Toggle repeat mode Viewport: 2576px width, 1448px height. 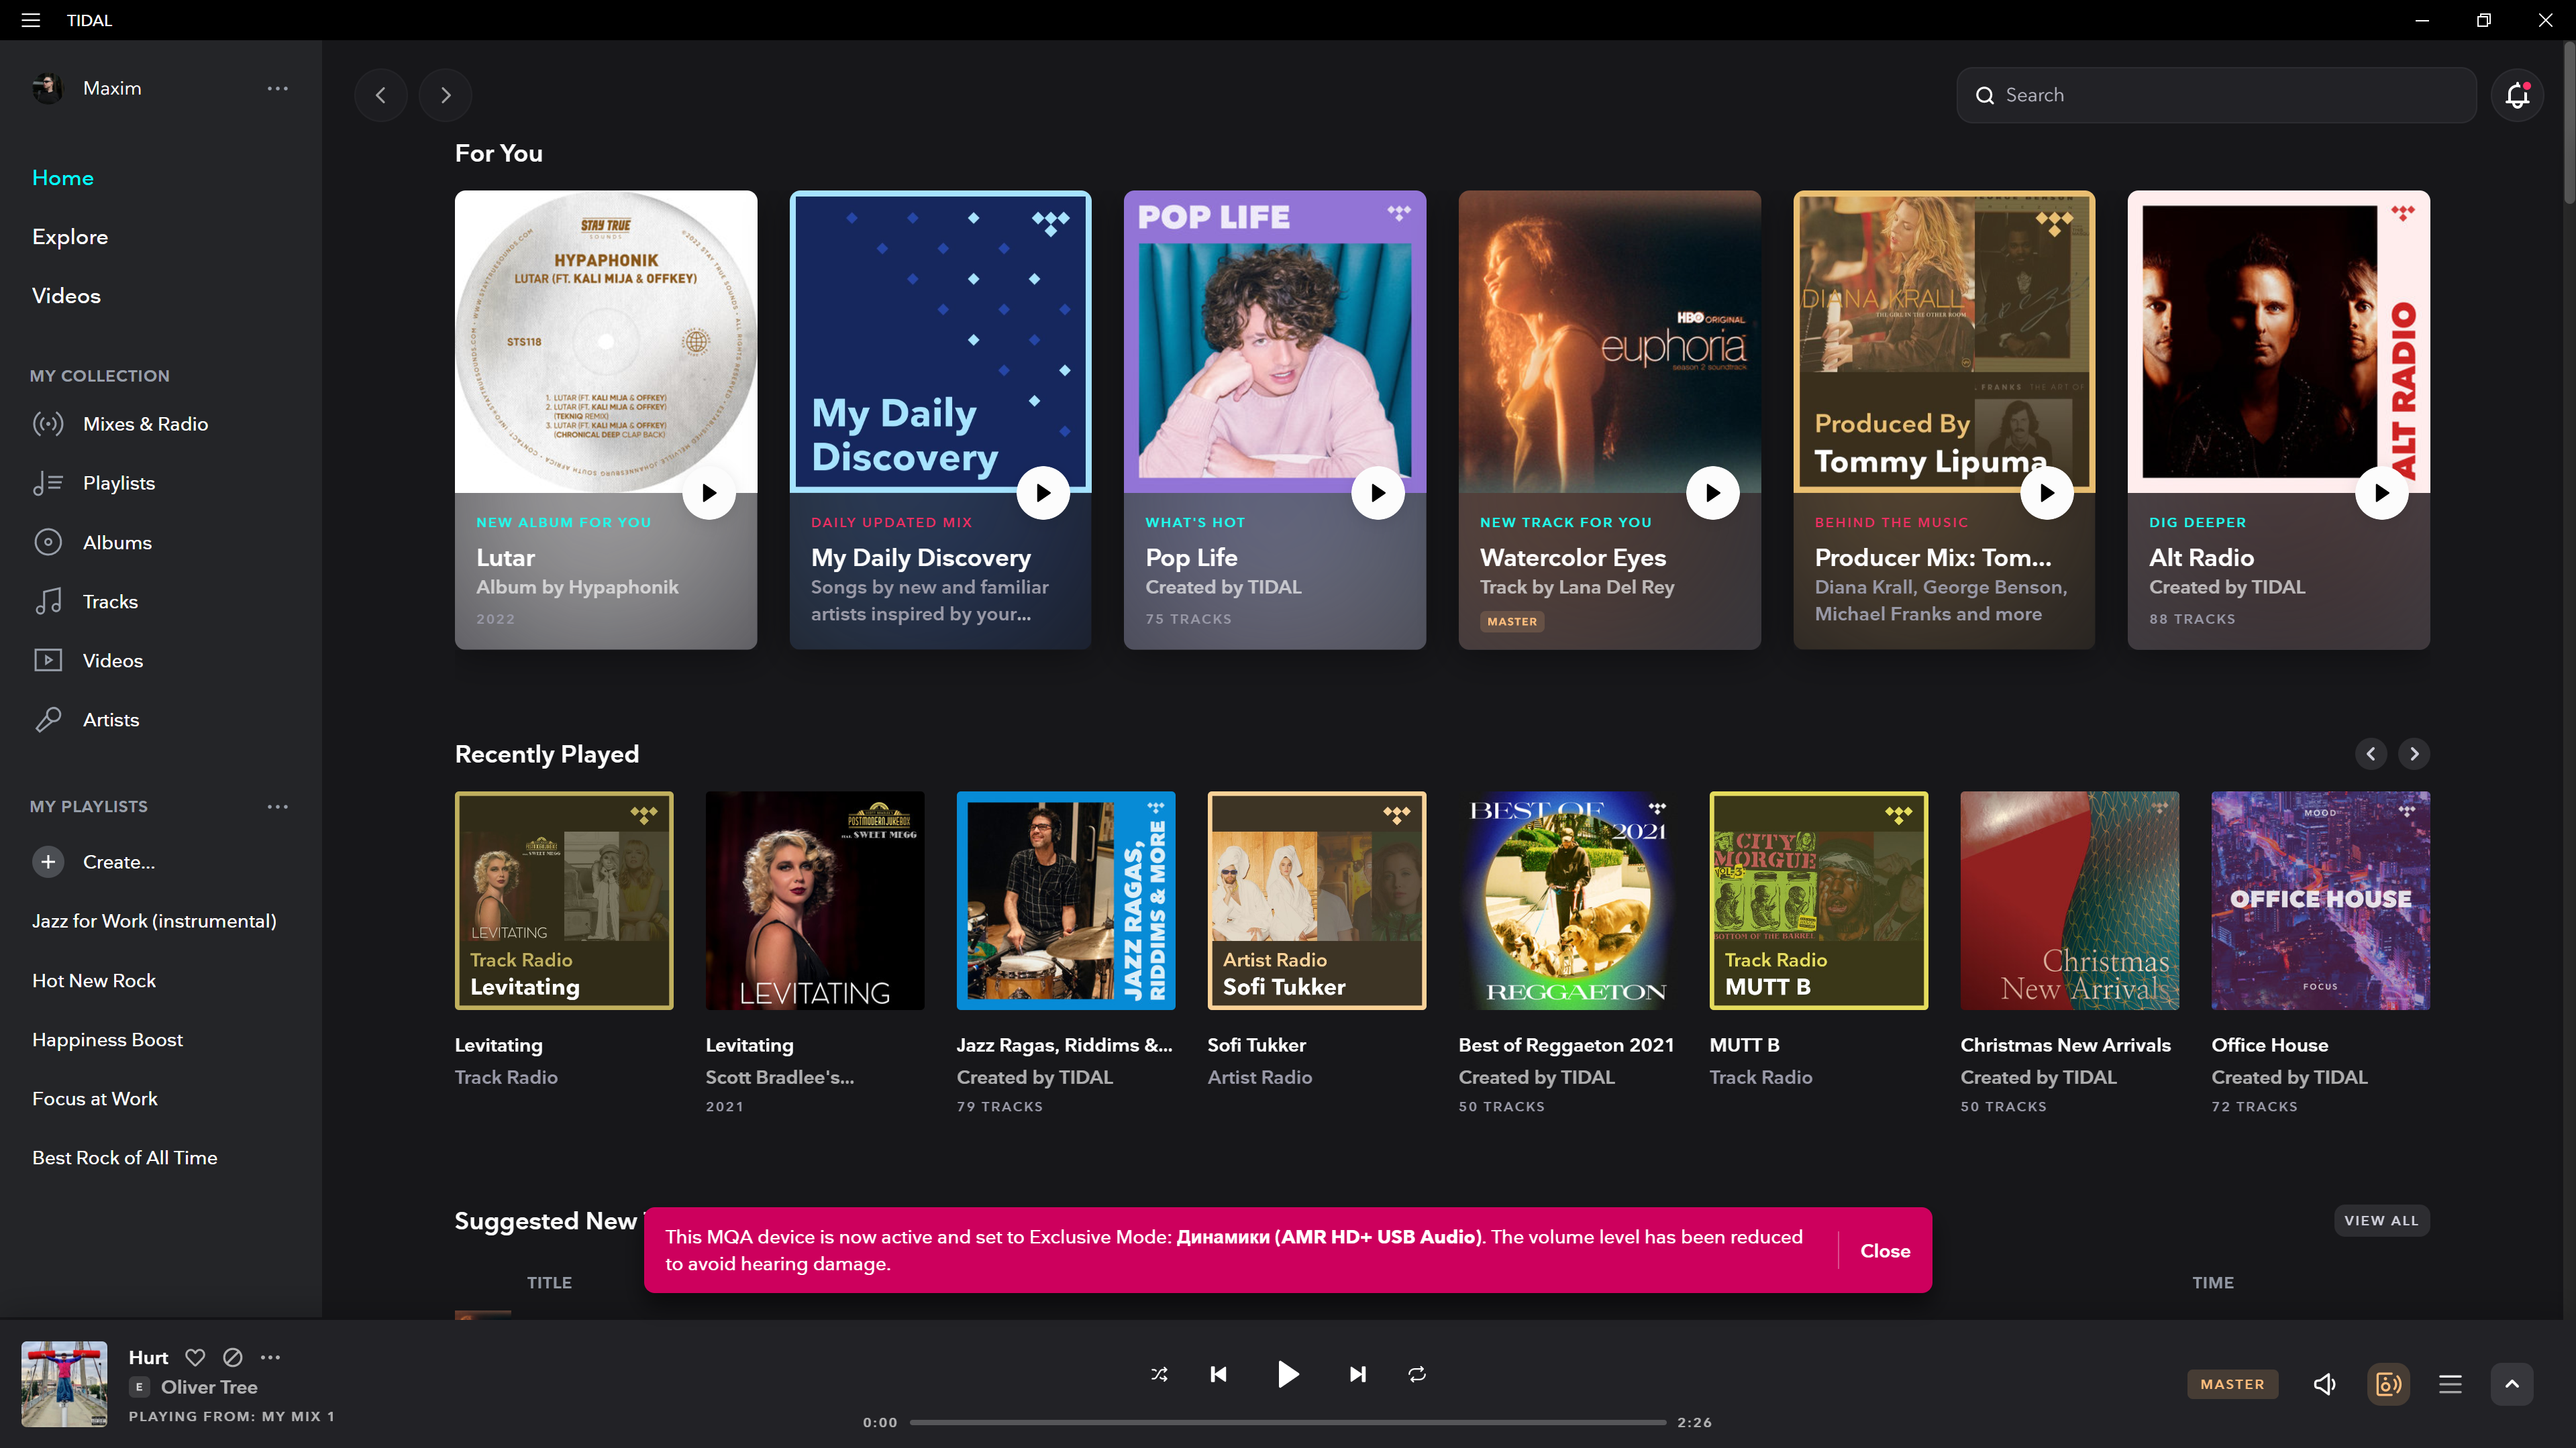click(x=1417, y=1374)
